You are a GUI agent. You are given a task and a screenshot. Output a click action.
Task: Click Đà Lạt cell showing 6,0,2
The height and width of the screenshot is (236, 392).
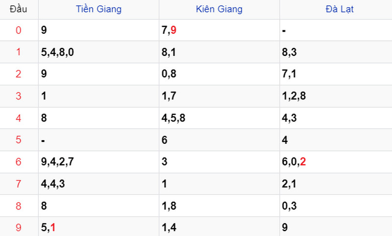click(336, 162)
